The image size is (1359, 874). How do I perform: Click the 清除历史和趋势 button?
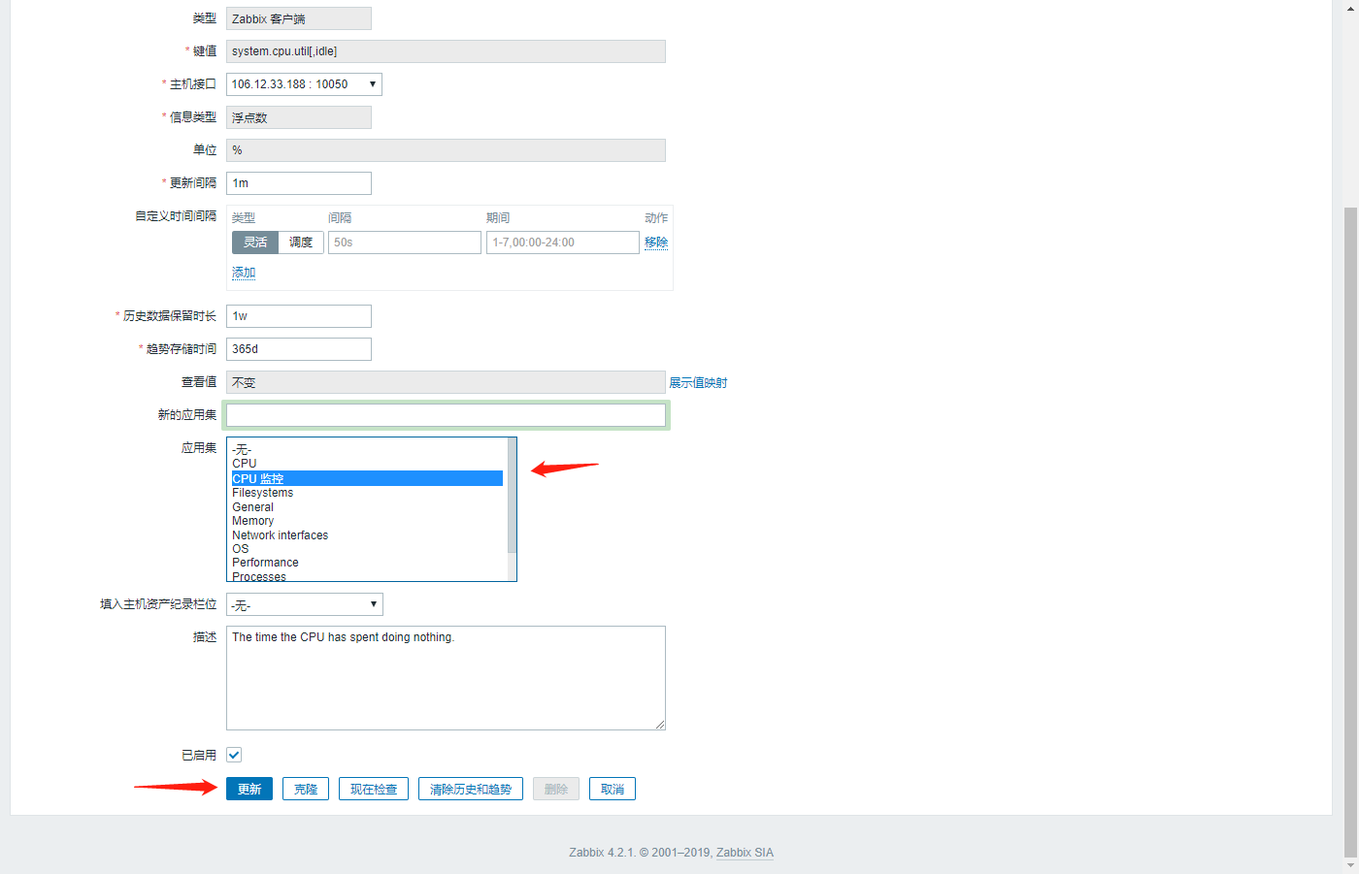471,789
